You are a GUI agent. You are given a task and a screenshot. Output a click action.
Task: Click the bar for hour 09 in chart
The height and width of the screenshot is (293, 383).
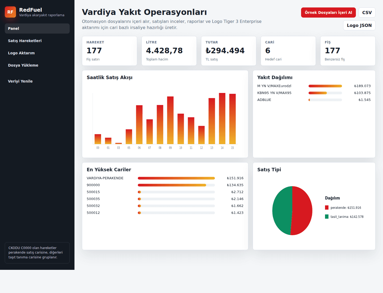click(170, 120)
